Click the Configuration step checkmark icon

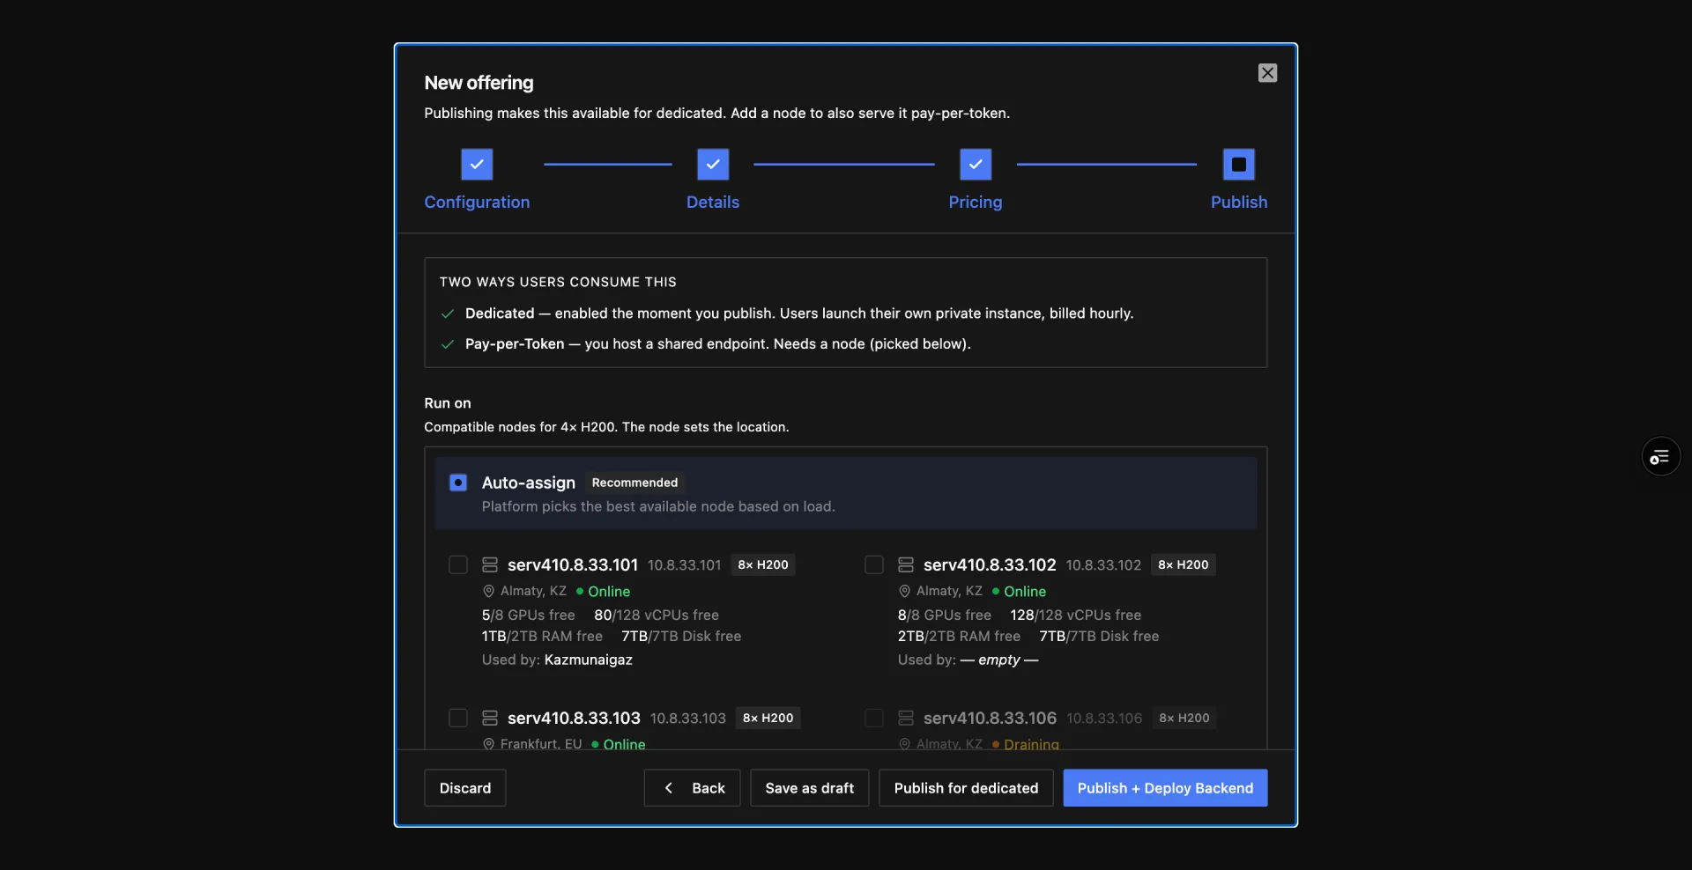477,165
